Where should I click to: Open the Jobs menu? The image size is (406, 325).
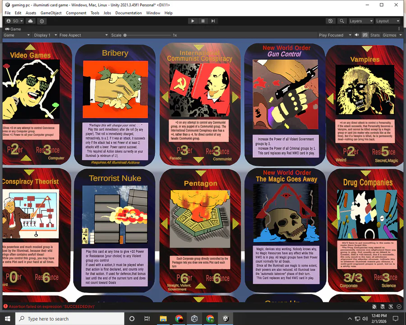(x=107, y=13)
